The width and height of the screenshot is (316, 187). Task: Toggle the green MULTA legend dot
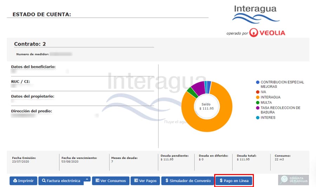[258, 103]
